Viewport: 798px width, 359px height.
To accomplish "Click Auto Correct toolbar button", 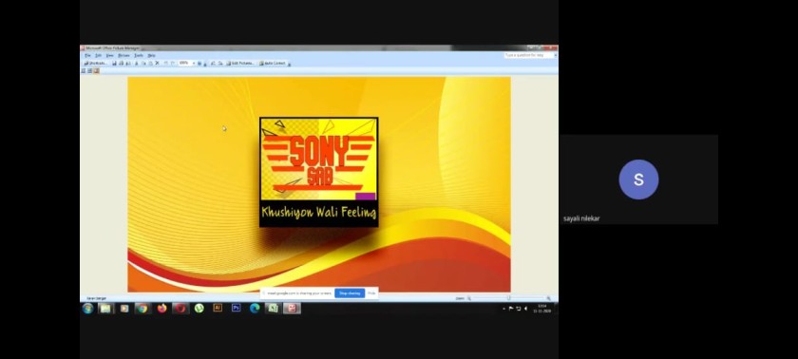I will pyautogui.click(x=273, y=63).
